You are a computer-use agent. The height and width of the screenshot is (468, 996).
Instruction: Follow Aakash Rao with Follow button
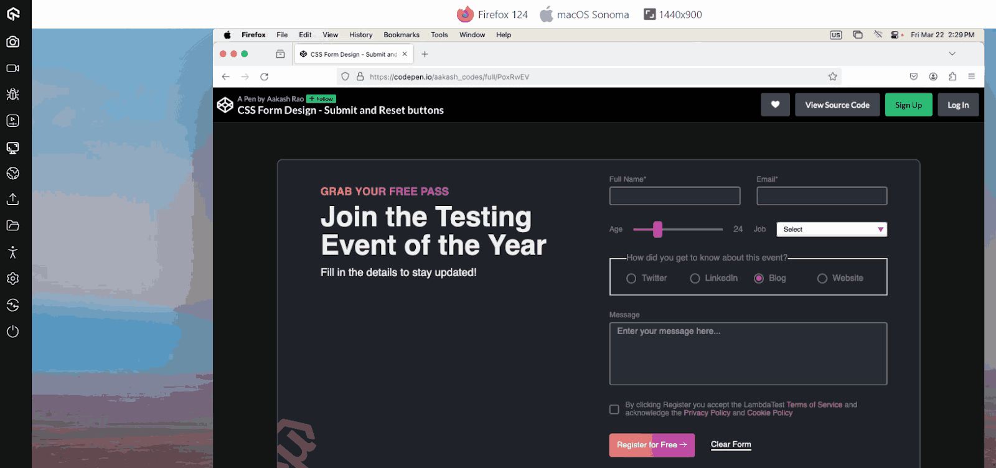(321, 99)
